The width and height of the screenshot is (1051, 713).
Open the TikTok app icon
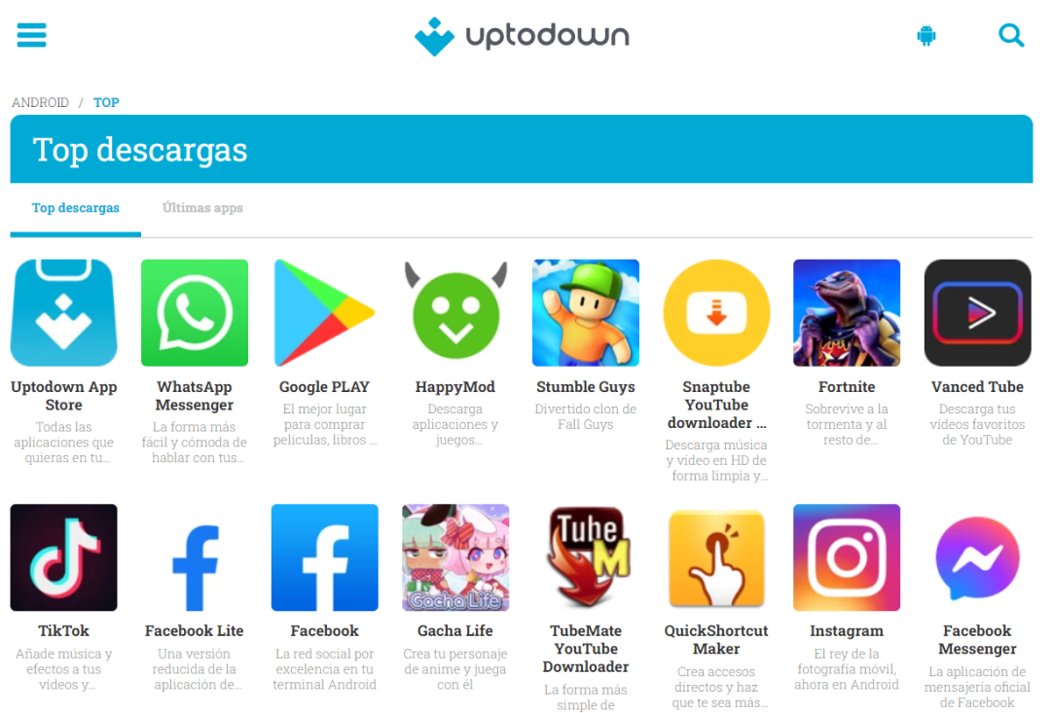click(x=63, y=557)
